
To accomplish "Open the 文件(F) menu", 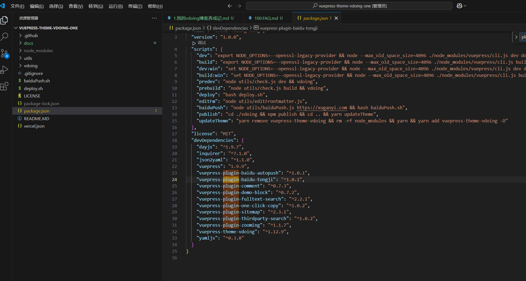I will pos(17,6).
